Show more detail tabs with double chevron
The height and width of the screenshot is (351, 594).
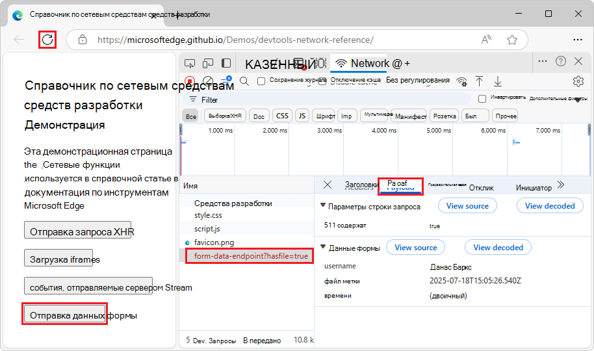coord(561,185)
